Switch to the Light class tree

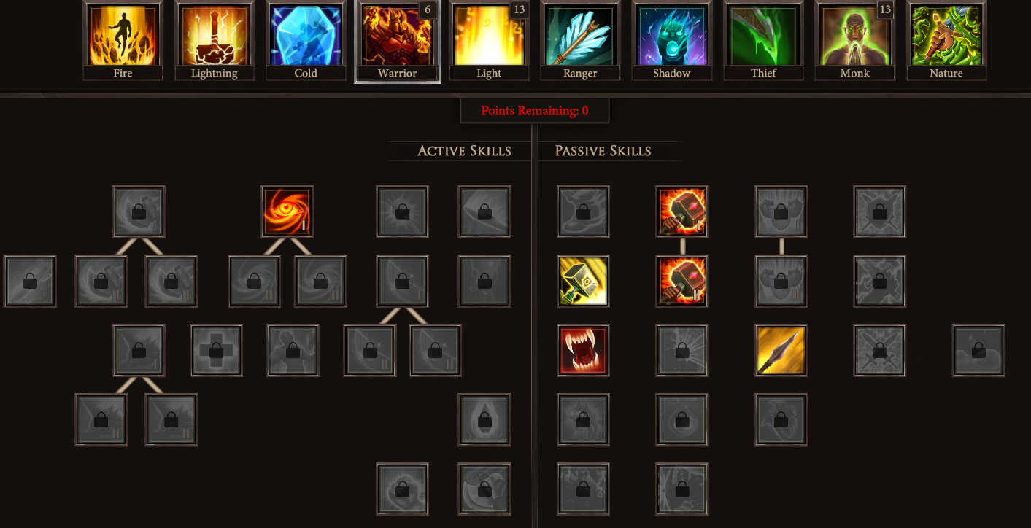[x=489, y=40]
